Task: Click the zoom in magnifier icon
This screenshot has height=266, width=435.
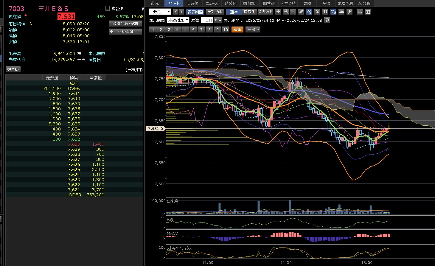Action: [x=286, y=12]
